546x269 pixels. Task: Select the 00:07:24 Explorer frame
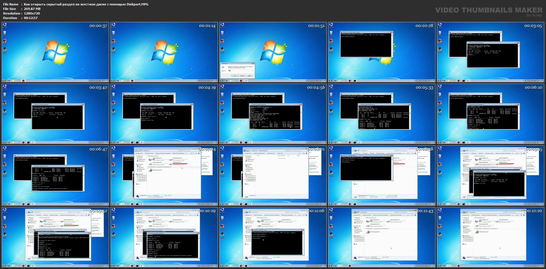(164, 176)
